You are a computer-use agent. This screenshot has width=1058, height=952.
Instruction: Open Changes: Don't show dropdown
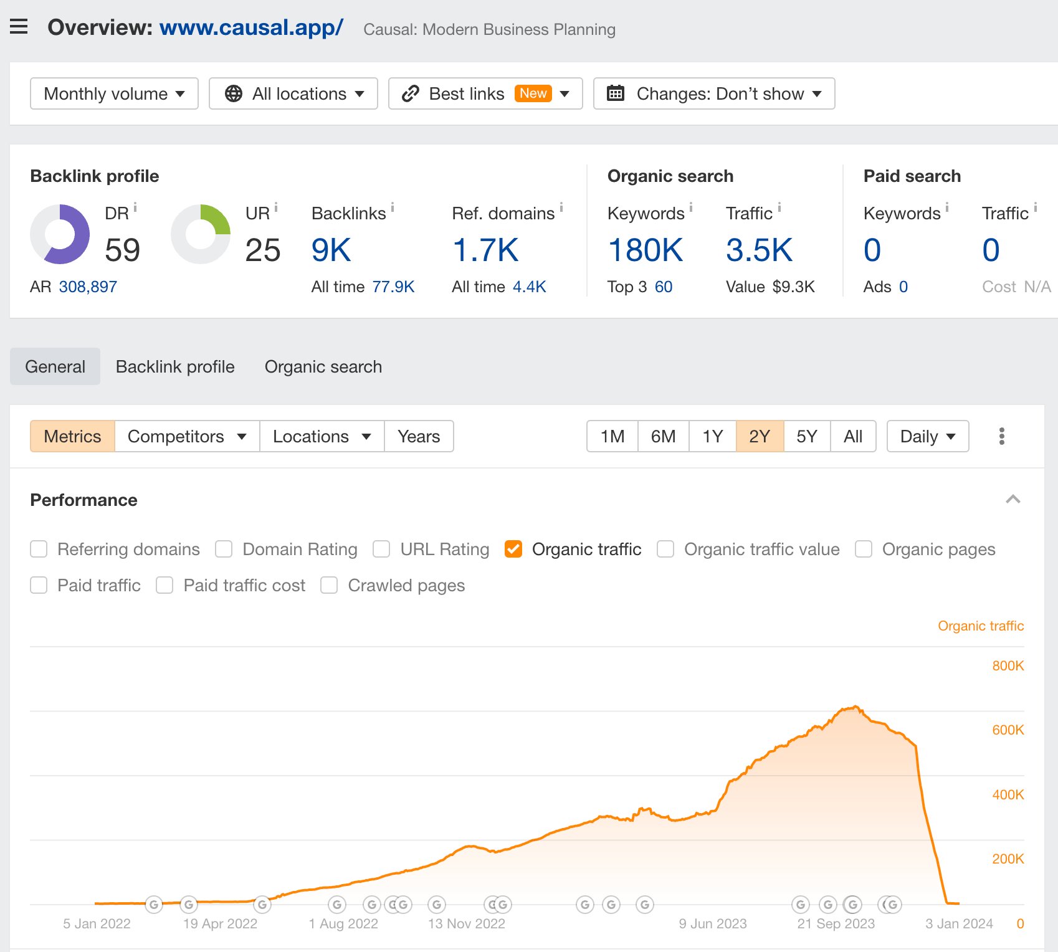coord(714,93)
